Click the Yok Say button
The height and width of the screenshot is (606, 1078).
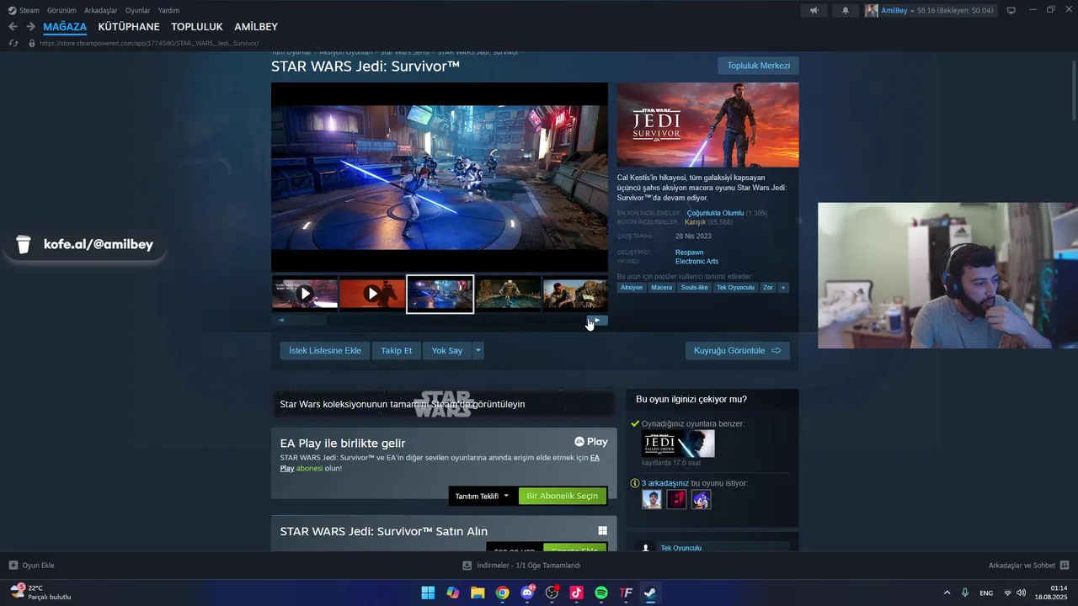(447, 350)
